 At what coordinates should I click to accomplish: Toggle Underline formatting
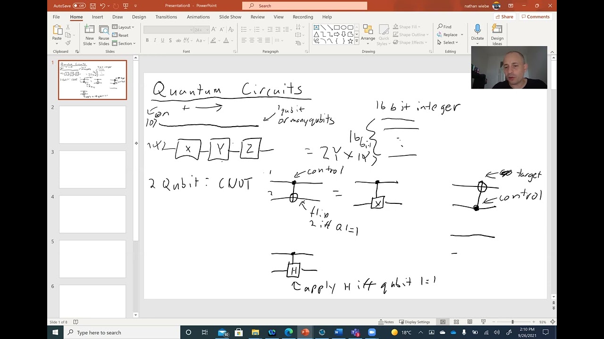[162, 40]
